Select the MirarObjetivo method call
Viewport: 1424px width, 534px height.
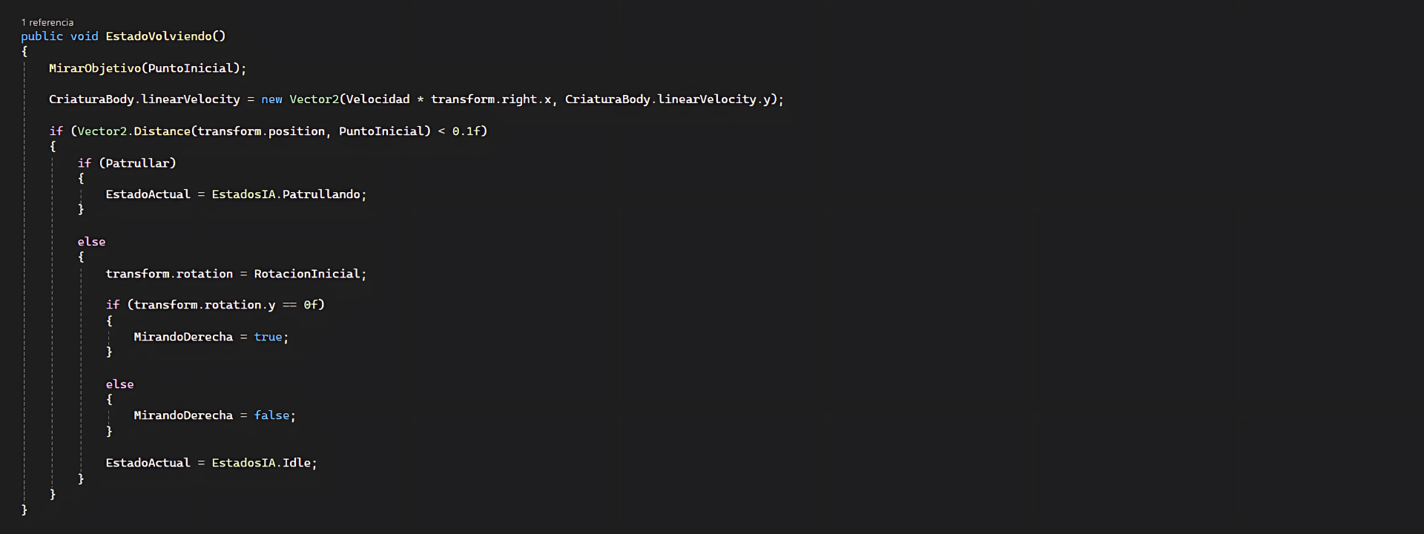coord(95,68)
